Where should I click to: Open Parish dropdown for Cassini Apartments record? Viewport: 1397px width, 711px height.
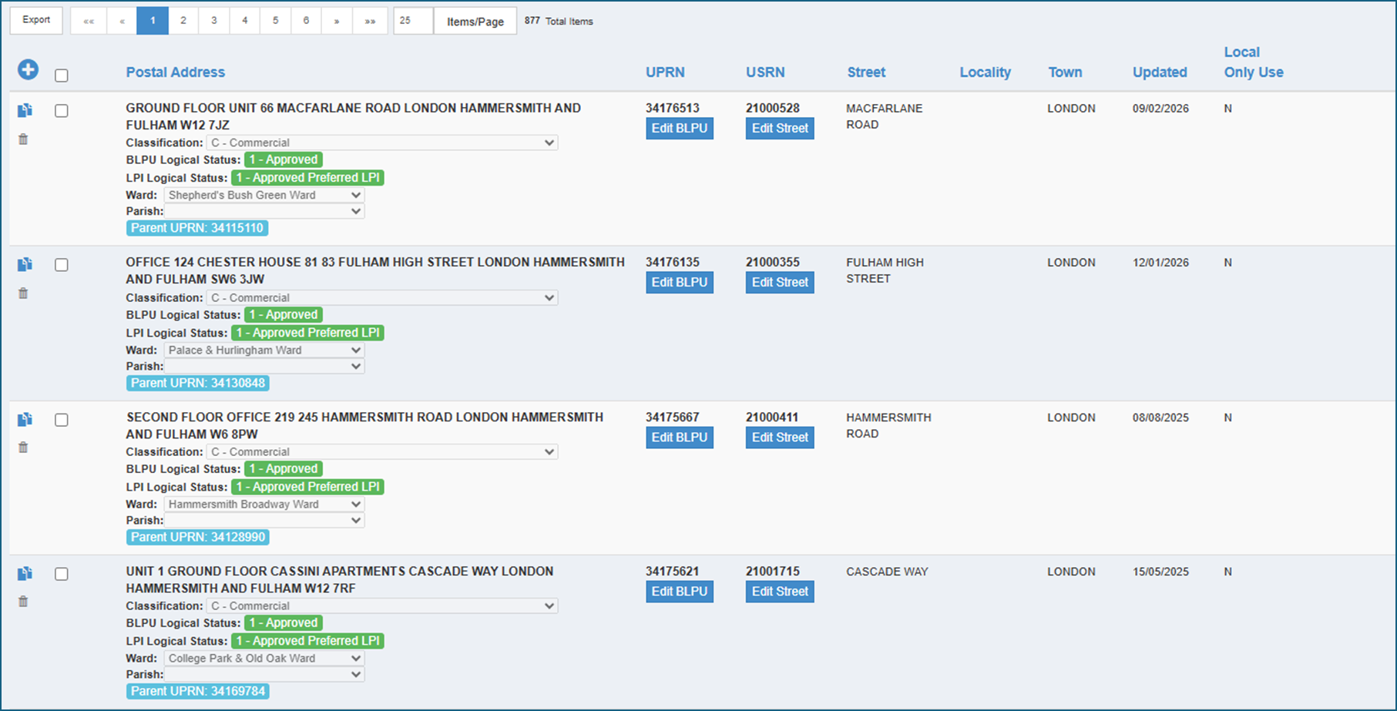(x=264, y=674)
